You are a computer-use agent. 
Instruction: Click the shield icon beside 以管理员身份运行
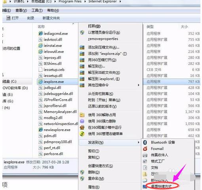(82, 33)
